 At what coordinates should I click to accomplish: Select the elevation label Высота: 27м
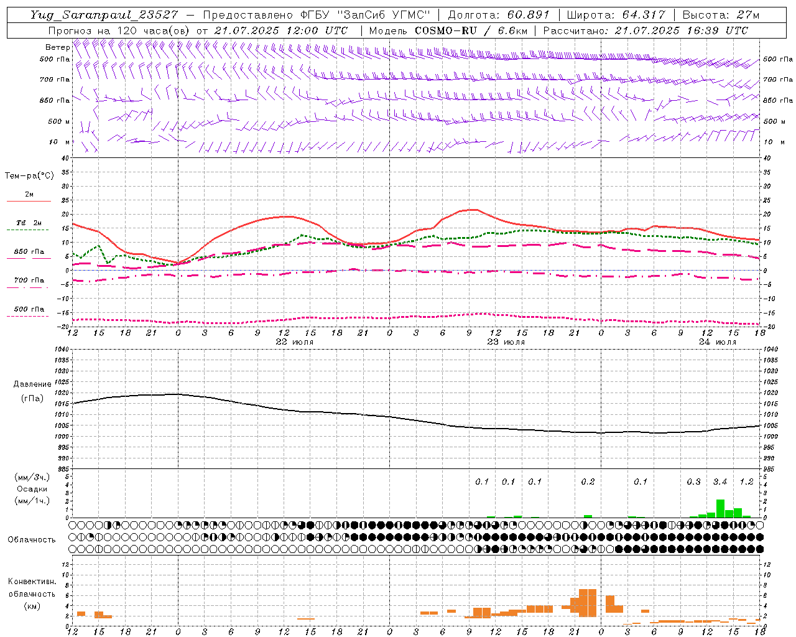721,15
